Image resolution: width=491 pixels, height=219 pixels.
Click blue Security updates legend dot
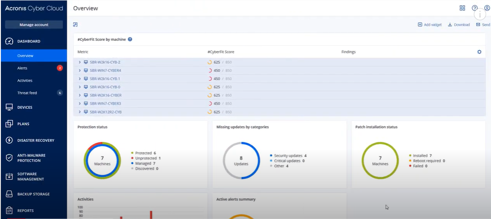coord(271,155)
